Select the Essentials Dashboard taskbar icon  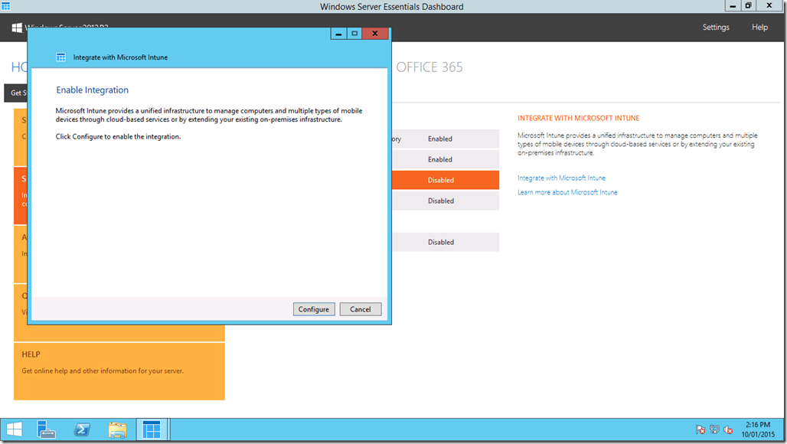(x=152, y=429)
